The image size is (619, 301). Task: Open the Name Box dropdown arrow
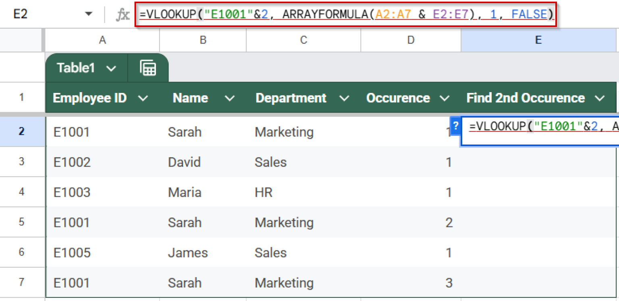point(89,14)
